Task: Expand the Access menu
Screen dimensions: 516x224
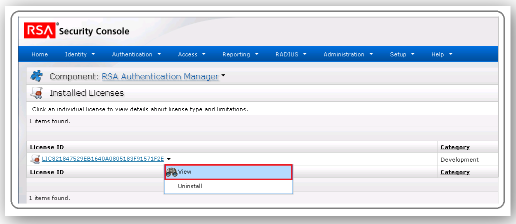Action: tap(192, 54)
